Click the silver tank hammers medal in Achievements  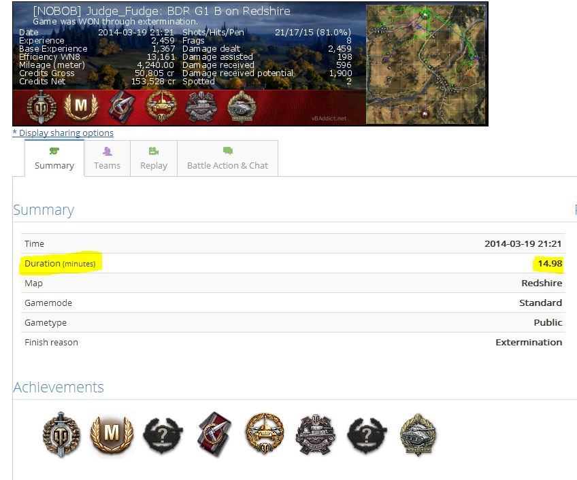(x=316, y=434)
